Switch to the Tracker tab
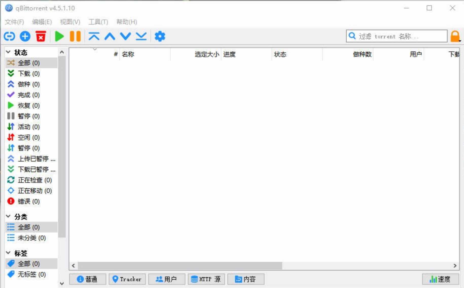This screenshot has width=464, height=288. point(127,279)
